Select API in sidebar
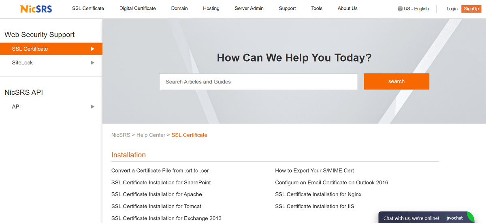486x224 pixels. (16, 107)
